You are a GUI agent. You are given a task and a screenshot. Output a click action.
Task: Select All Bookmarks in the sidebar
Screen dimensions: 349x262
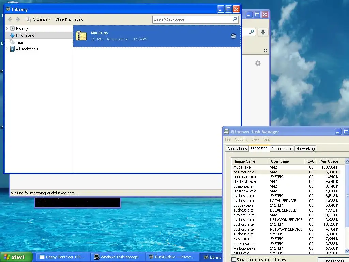pos(27,49)
